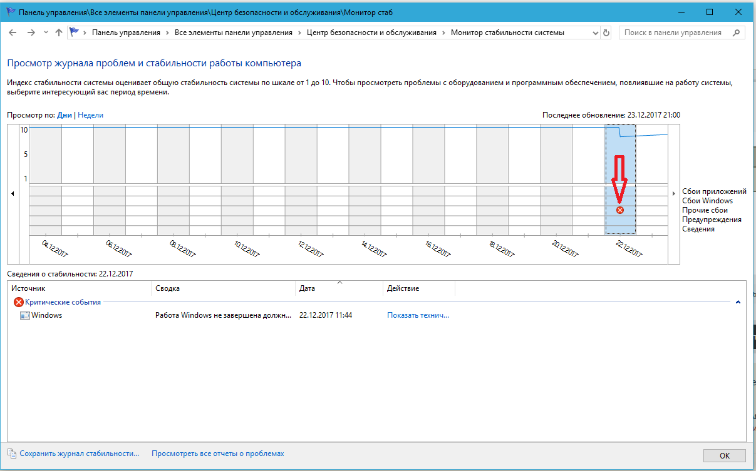Open Панель управления breadcrumb
Viewport: 756px width, 471px height.
(x=126, y=33)
